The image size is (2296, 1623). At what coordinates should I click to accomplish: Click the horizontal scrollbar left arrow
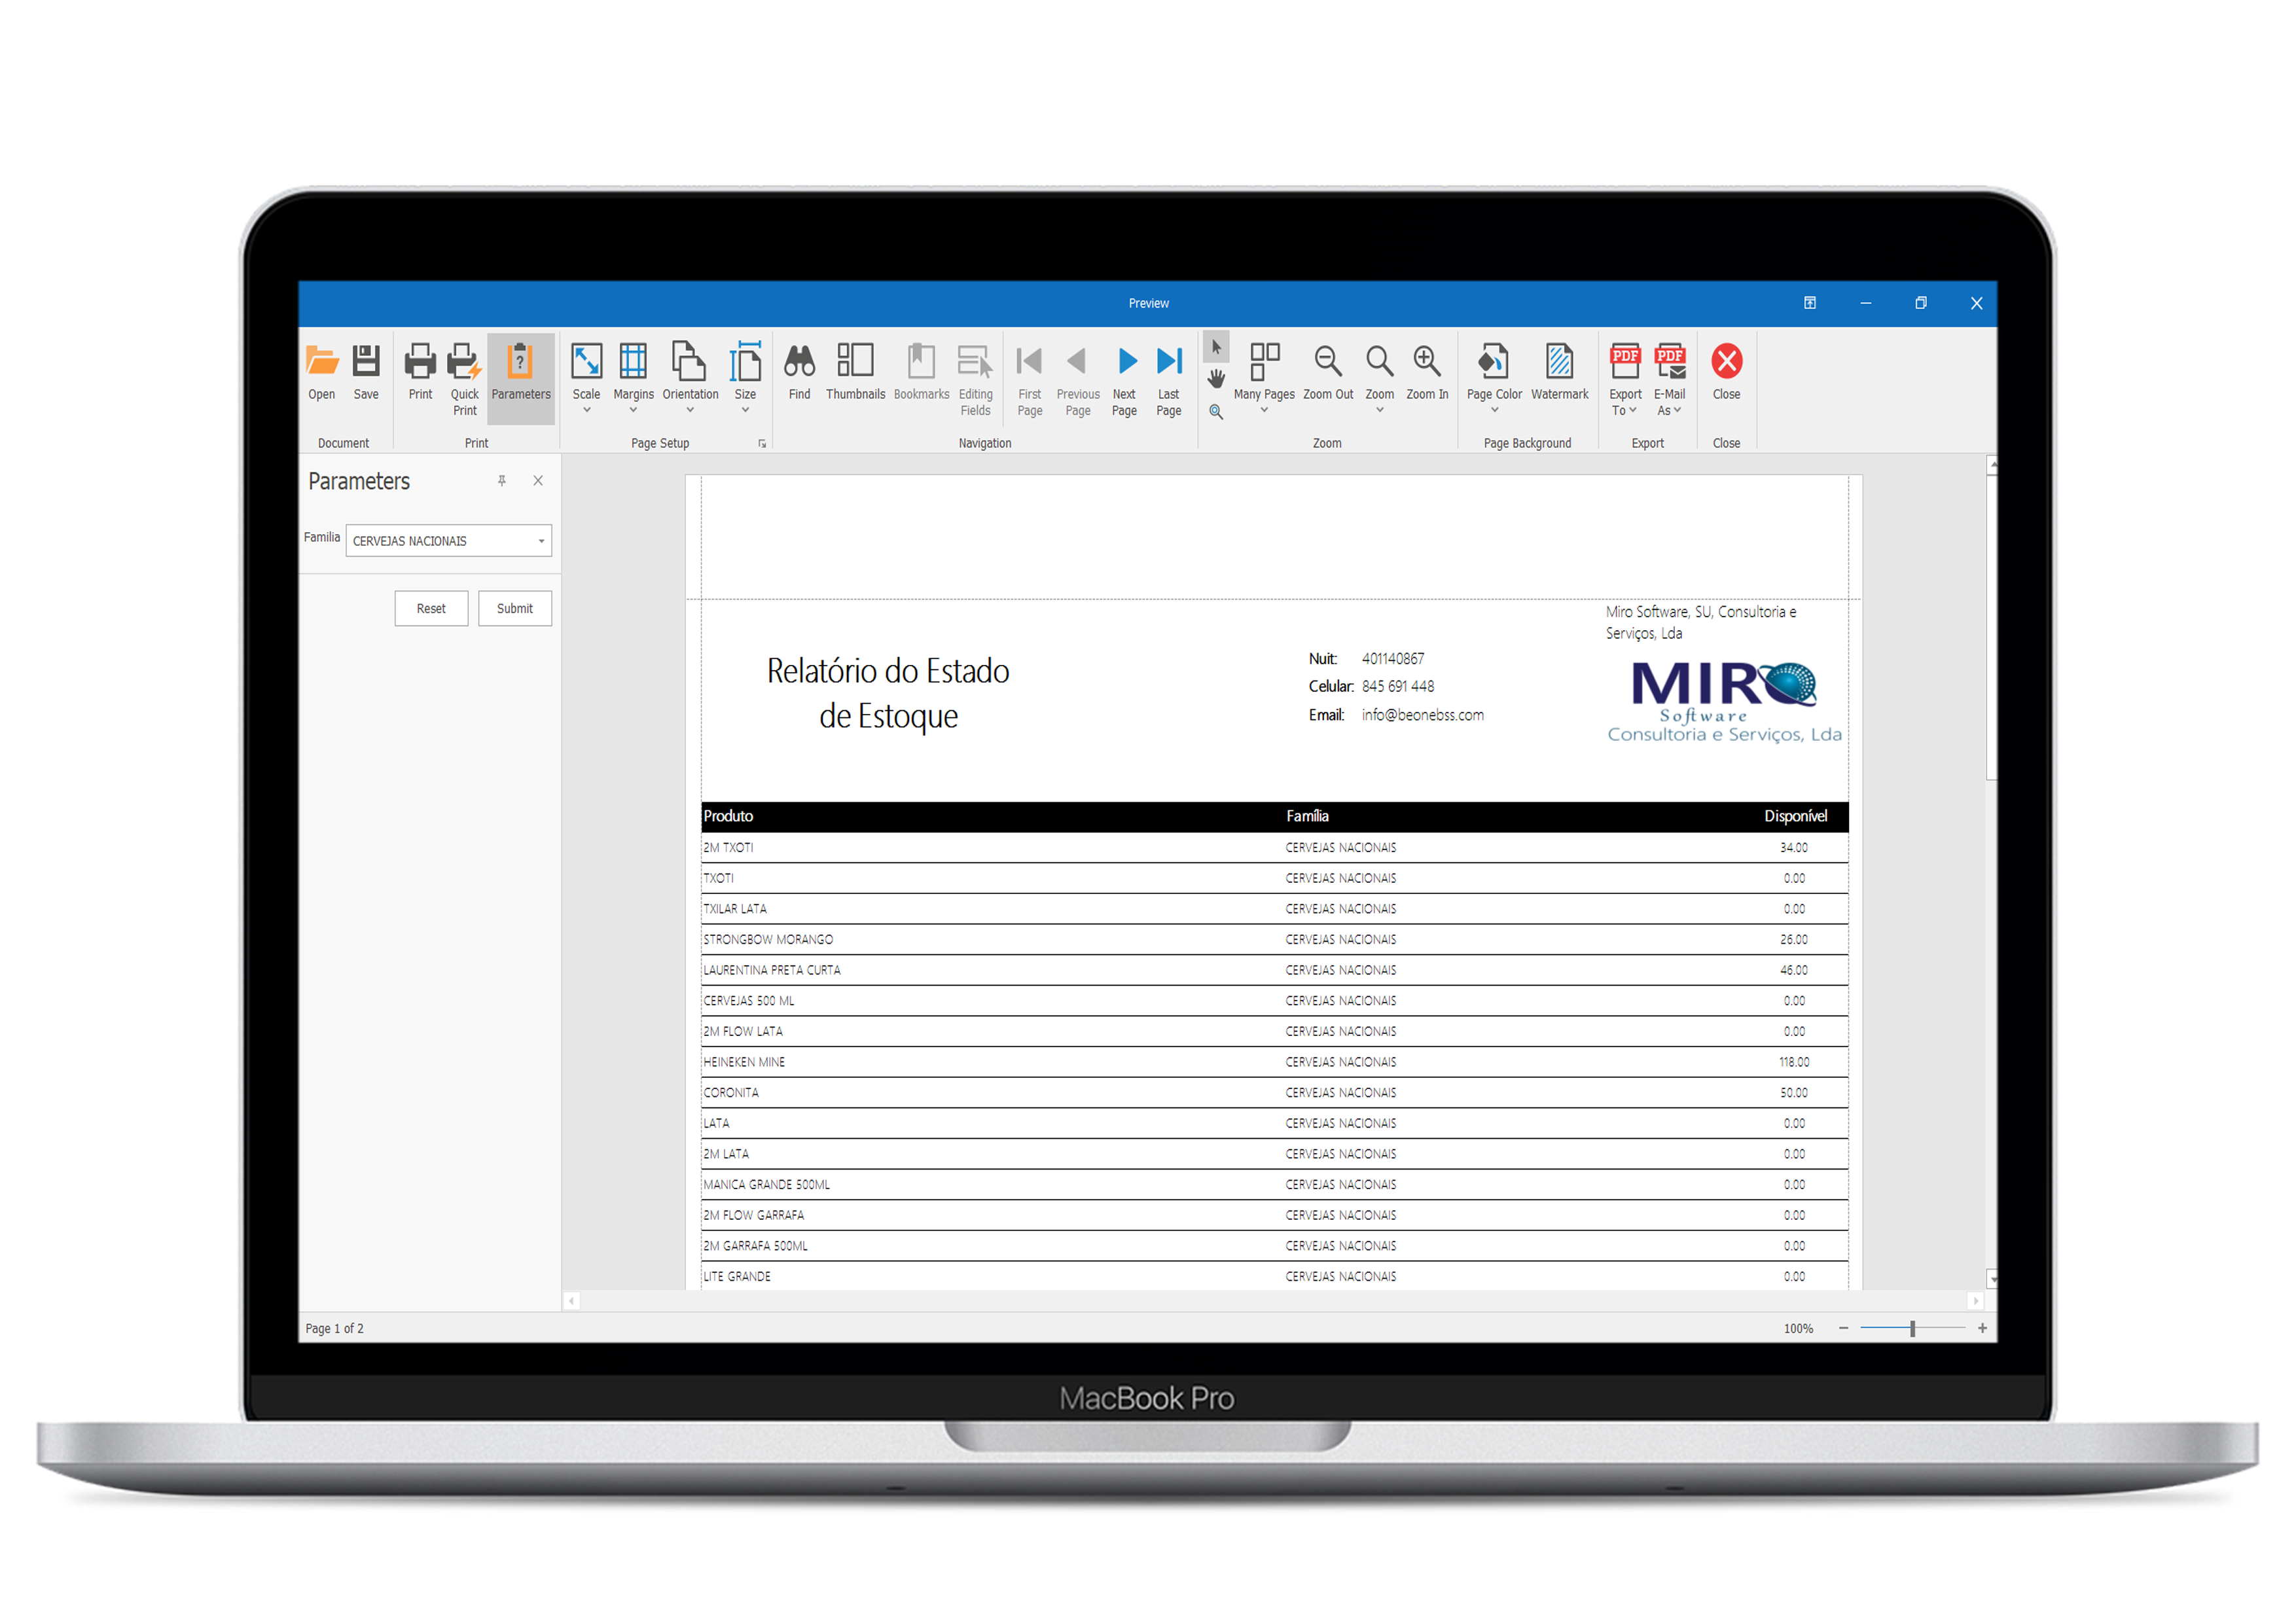(x=571, y=1301)
